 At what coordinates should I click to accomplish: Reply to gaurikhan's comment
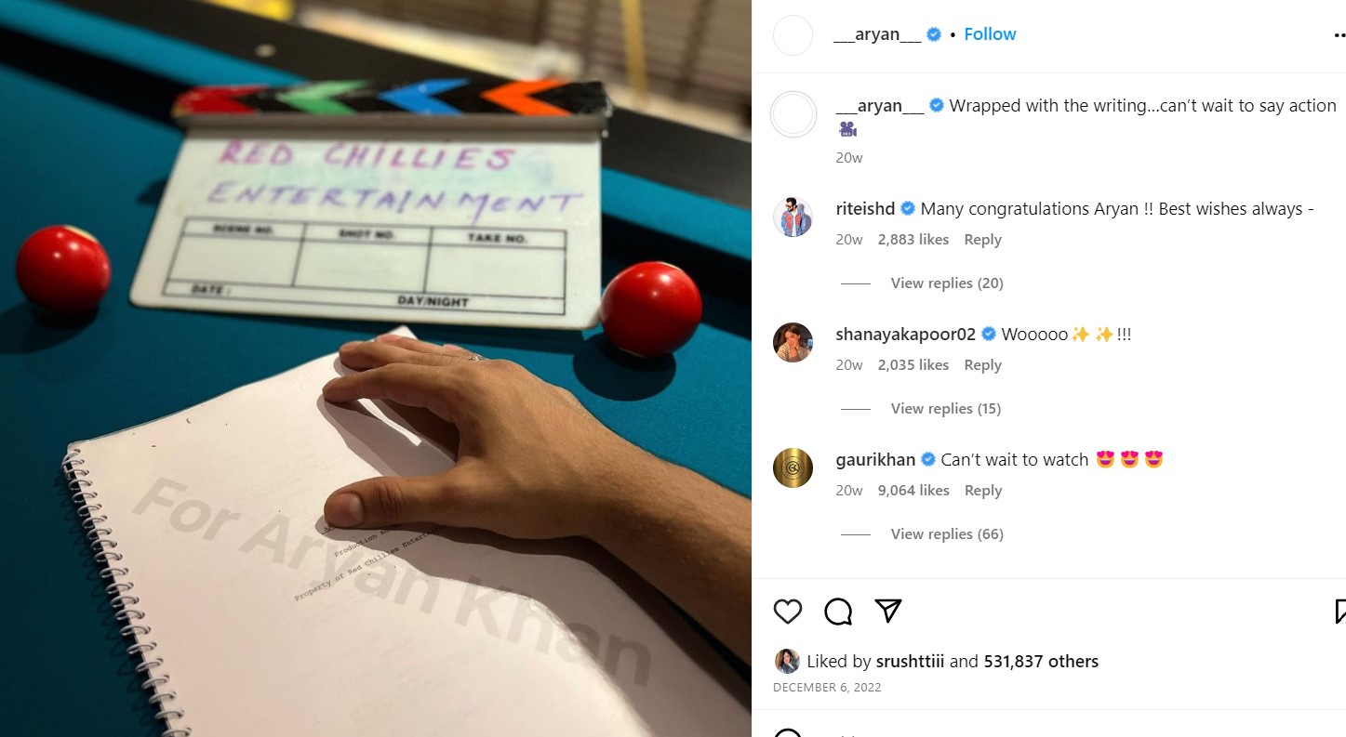click(x=982, y=491)
